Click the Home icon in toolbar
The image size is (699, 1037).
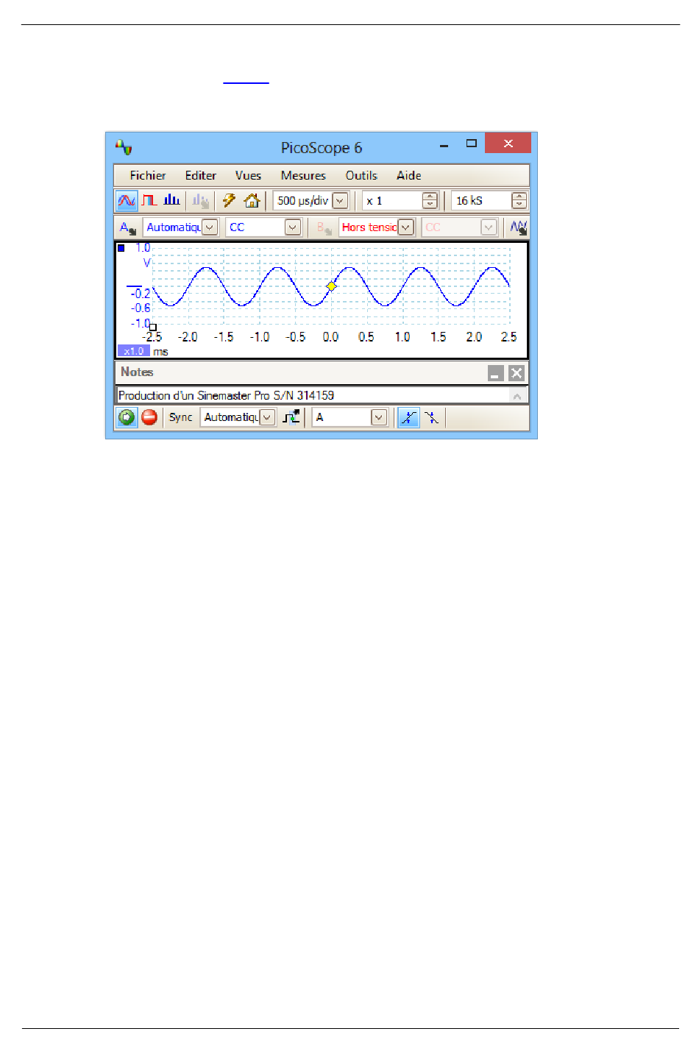pyautogui.click(x=252, y=200)
